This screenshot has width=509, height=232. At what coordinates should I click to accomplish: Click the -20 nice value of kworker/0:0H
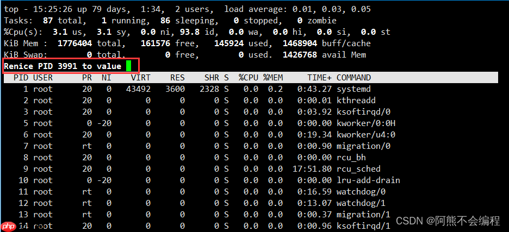(104, 123)
